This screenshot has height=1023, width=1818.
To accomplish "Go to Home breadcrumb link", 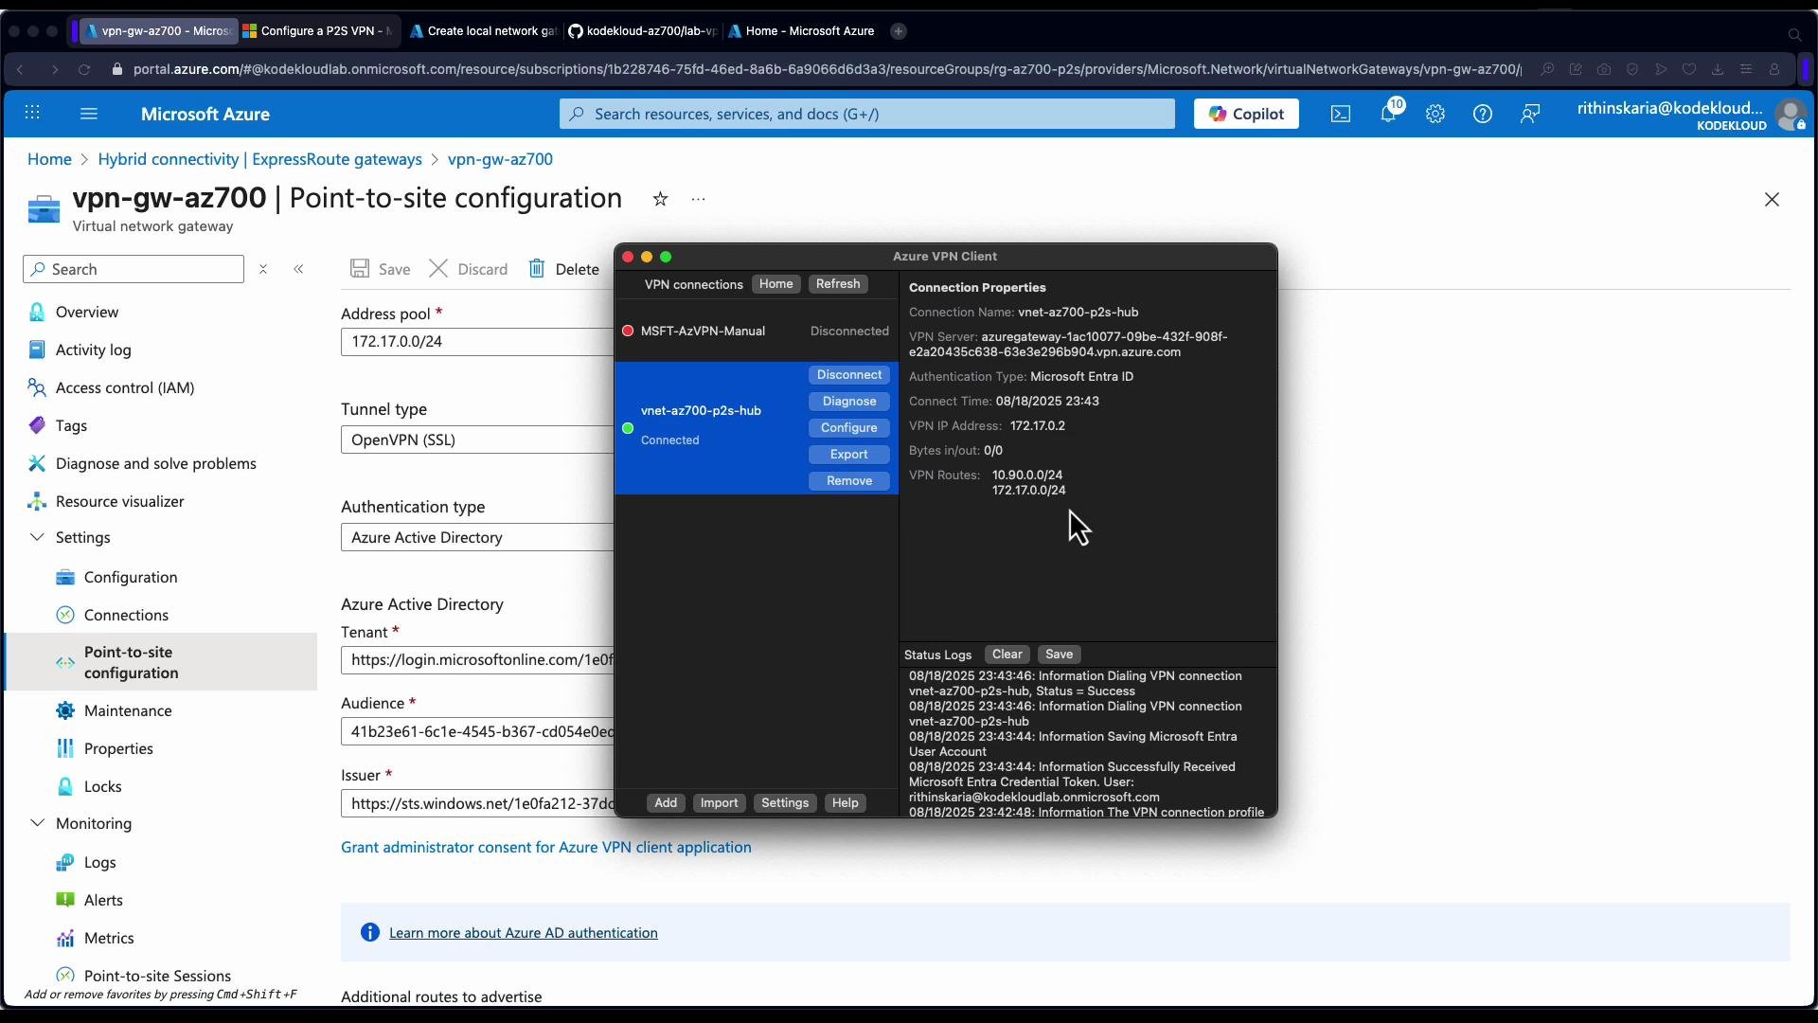I will [49, 159].
